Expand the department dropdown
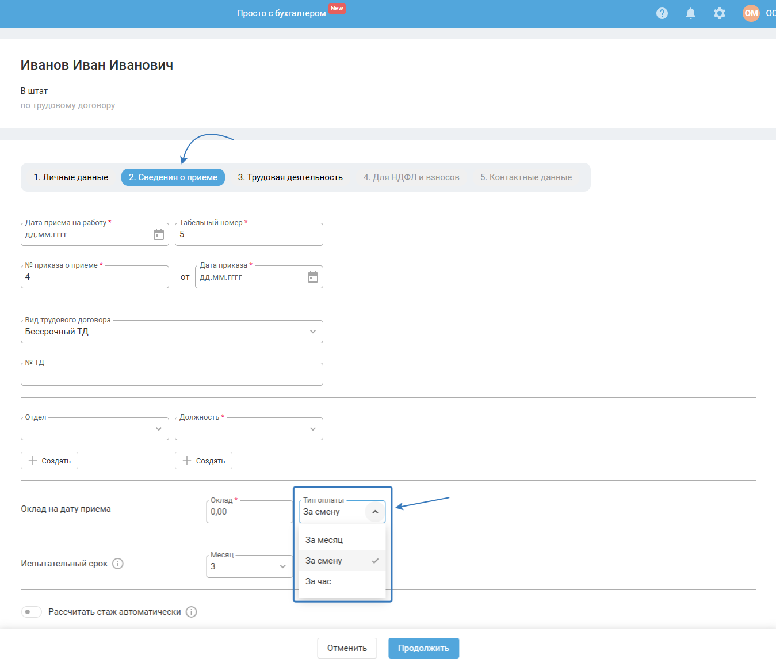 [x=95, y=429]
